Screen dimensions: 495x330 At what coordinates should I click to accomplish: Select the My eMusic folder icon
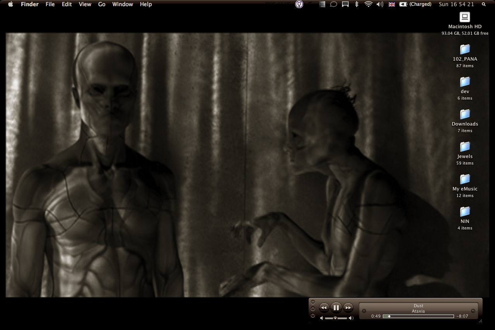465,179
